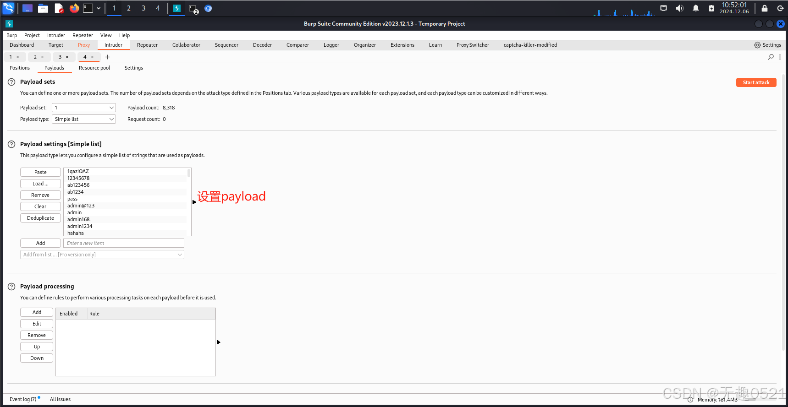Click the Down button for processing rules
This screenshot has height=407, width=788.
click(37, 358)
